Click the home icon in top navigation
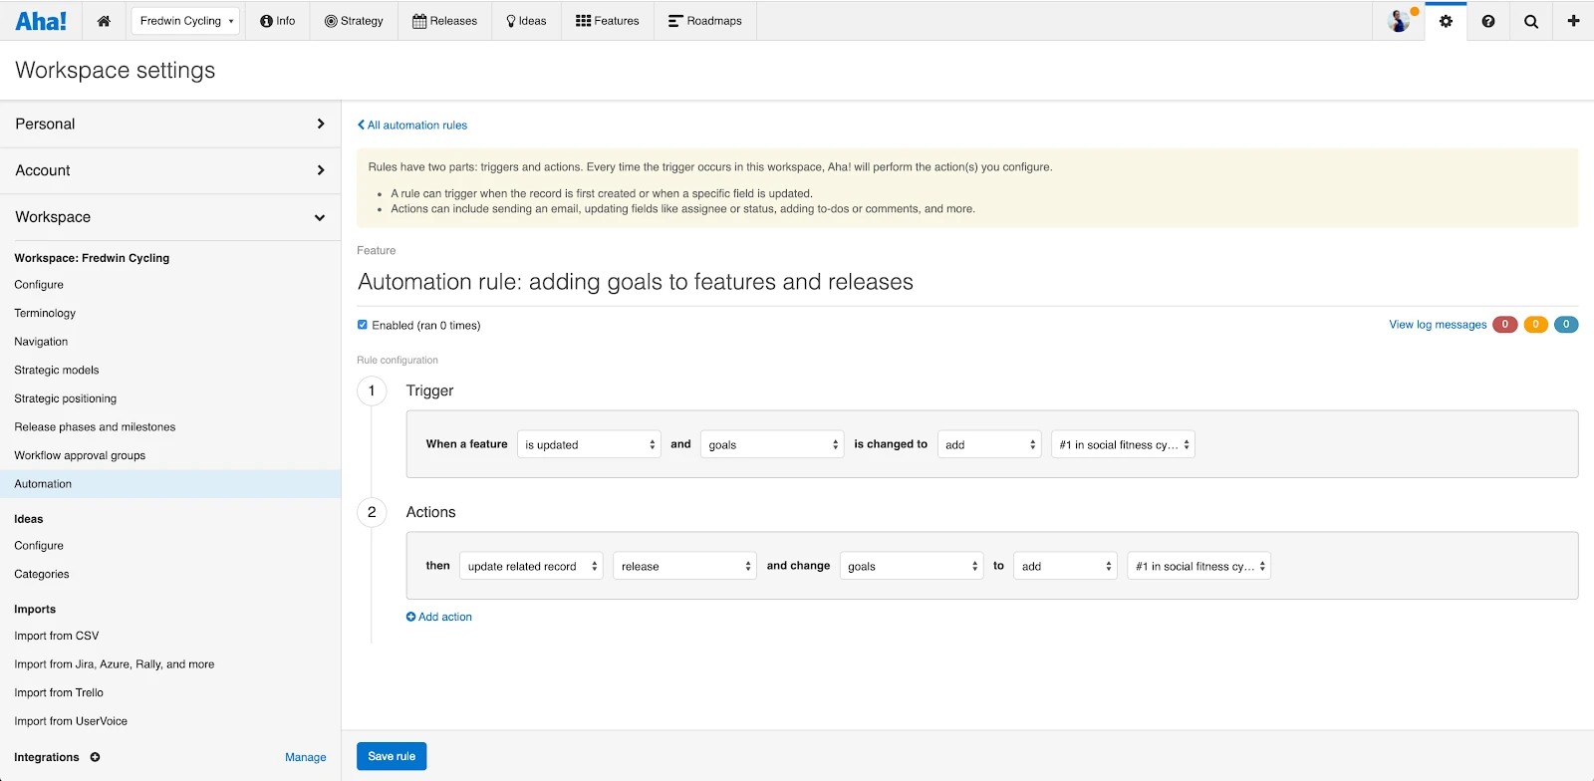1594x781 pixels. click(x=104, y=21)
